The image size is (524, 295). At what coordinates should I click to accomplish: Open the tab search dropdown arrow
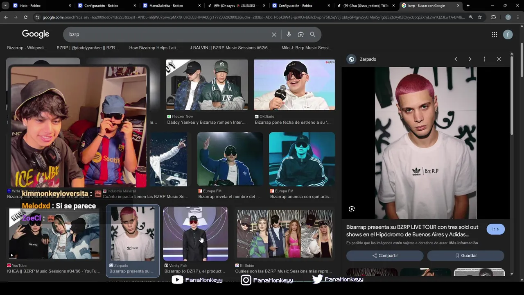(x=5, y=6)
